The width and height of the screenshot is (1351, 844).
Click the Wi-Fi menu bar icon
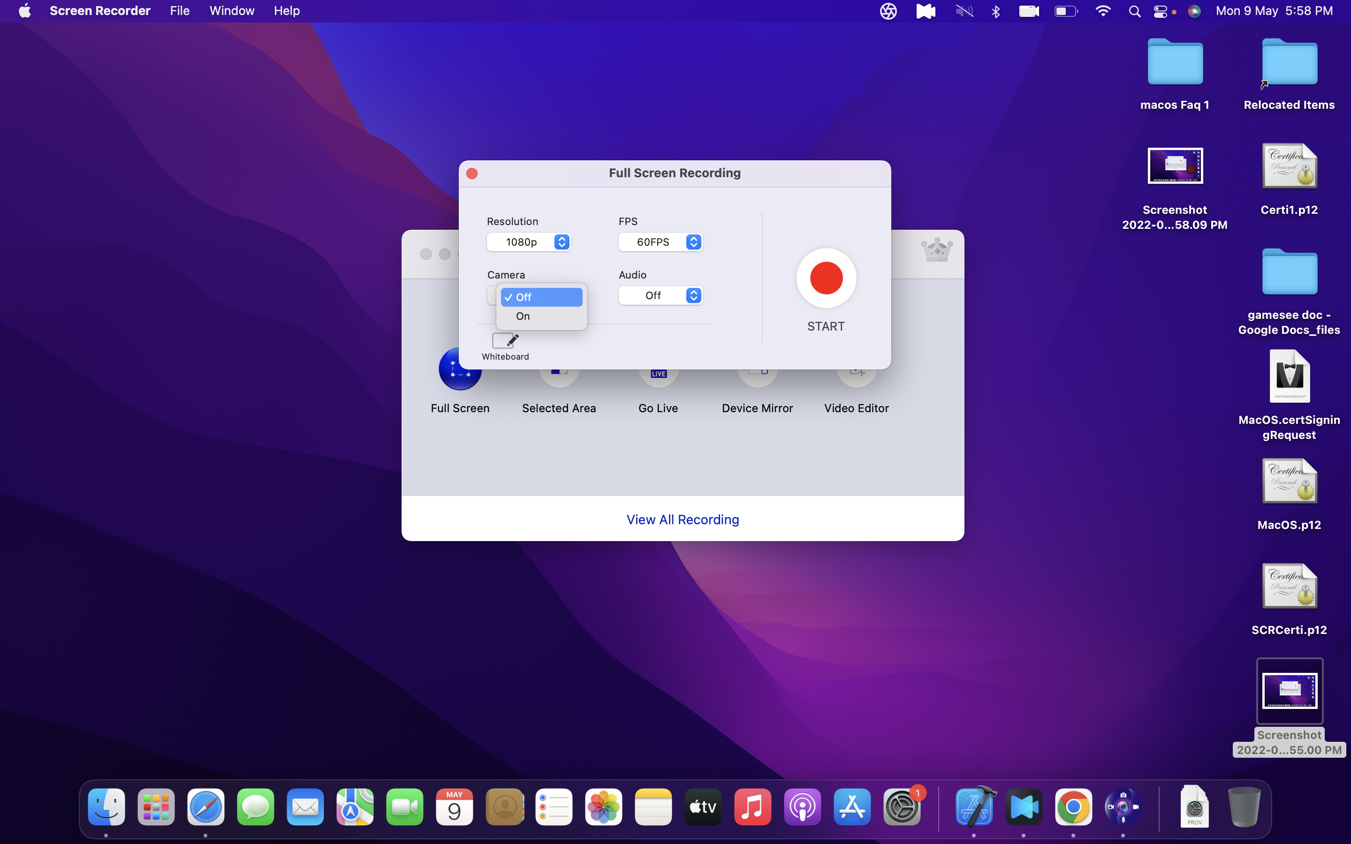click(x=1103, y=11)
